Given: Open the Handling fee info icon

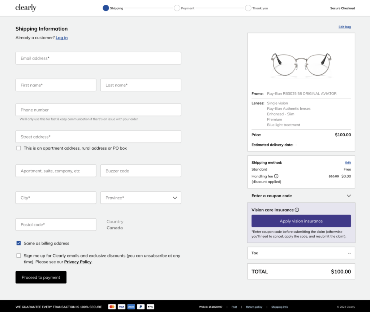Looking at the screenshot, I should (276, 176).
